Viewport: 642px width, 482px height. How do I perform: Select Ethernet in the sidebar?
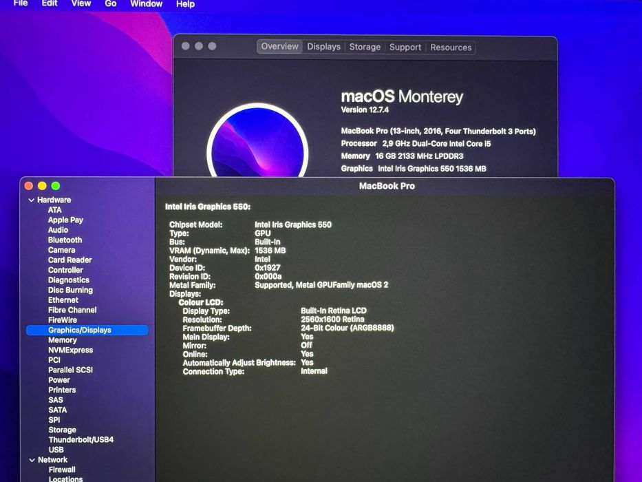[63, 300]
